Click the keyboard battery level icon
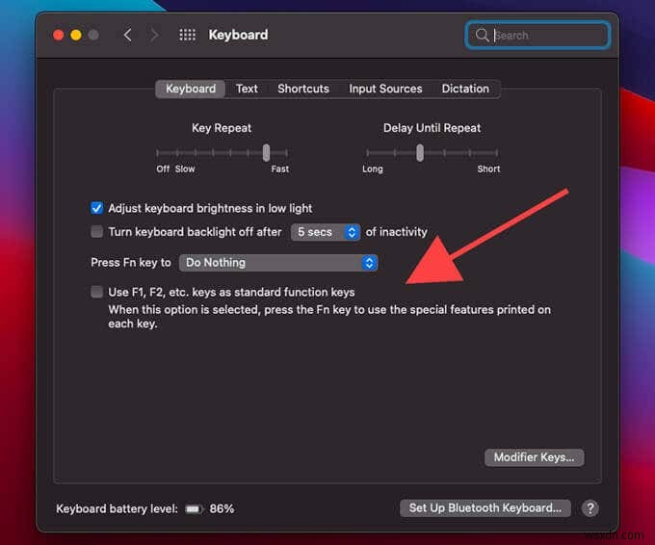 (194, 508)
